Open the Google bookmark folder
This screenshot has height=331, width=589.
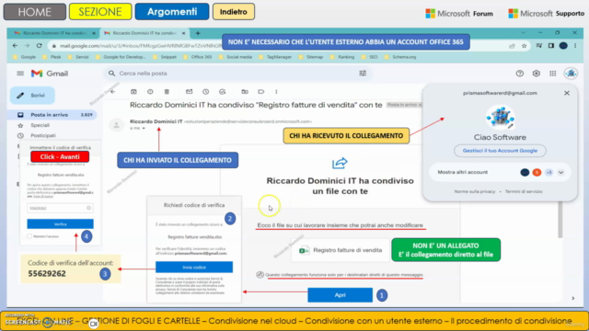[25, 57]
